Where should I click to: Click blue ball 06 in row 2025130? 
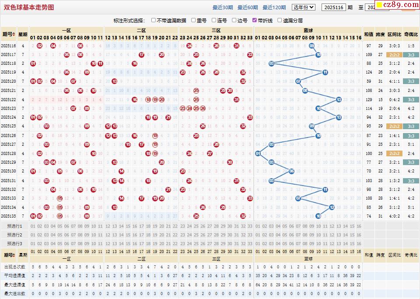click(x=292, y=171)
